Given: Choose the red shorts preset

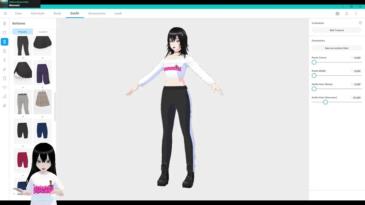Looking at the screenshot, I should (23, 160).
